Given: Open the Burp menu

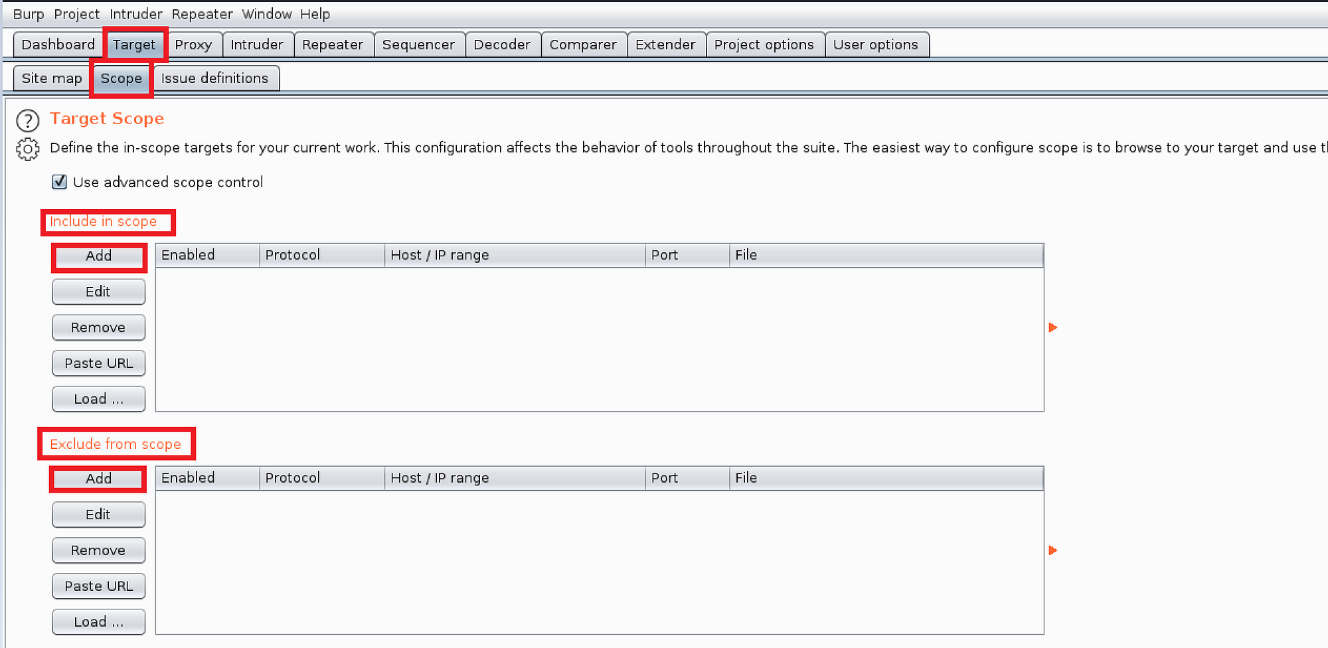Looking at the screenshot, I should 28,13.
